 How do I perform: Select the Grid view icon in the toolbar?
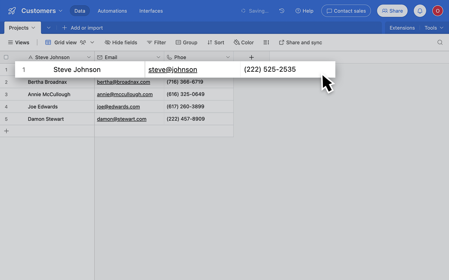tap(48, 42)
